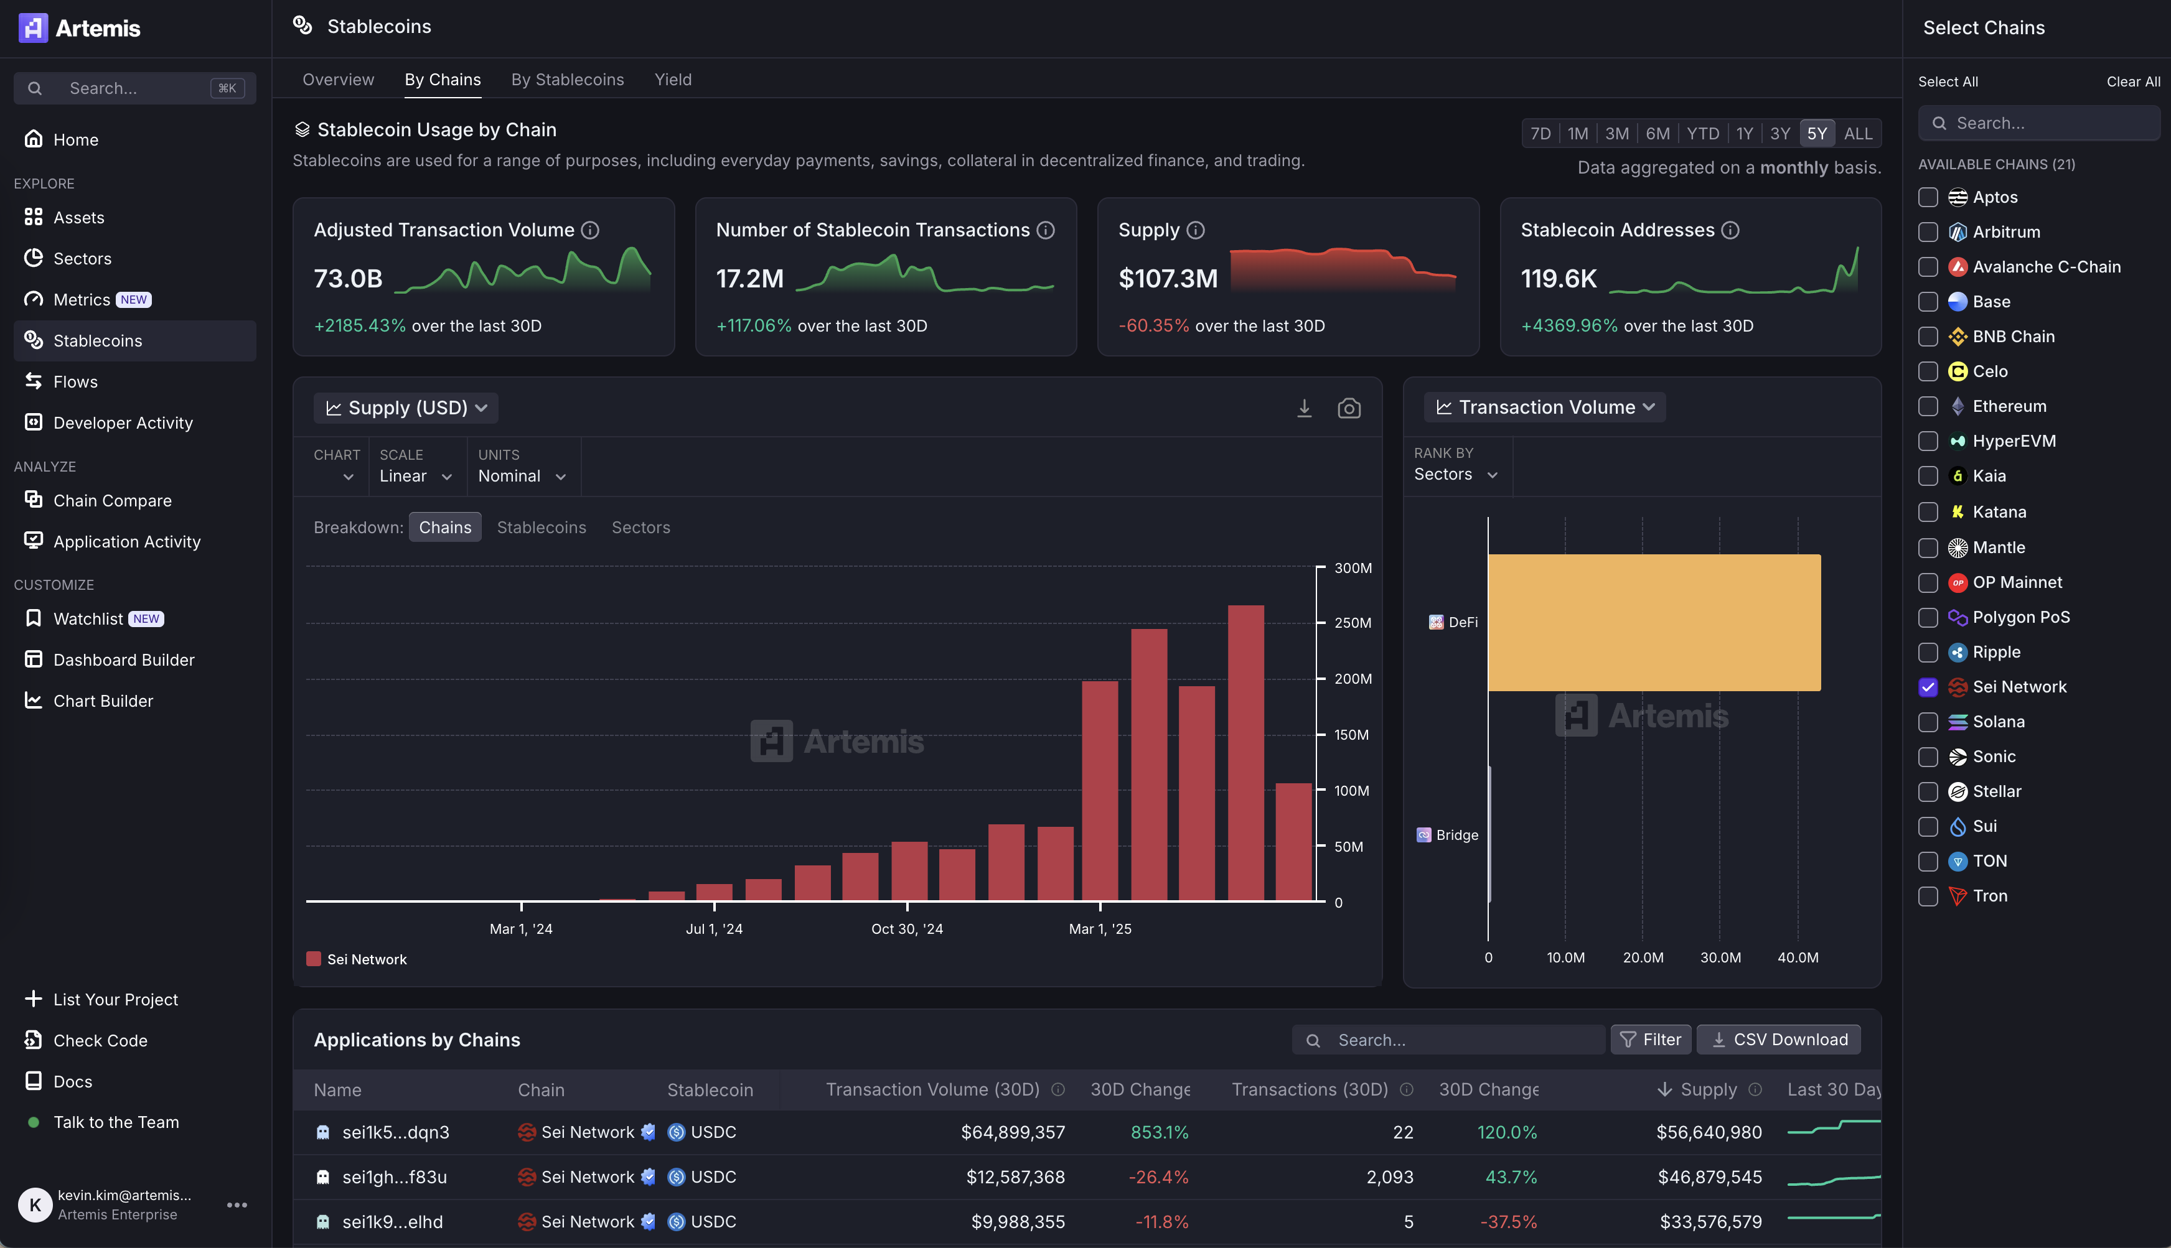
Task: Open Sectors via its pie icon
Action: pos(34,258)
